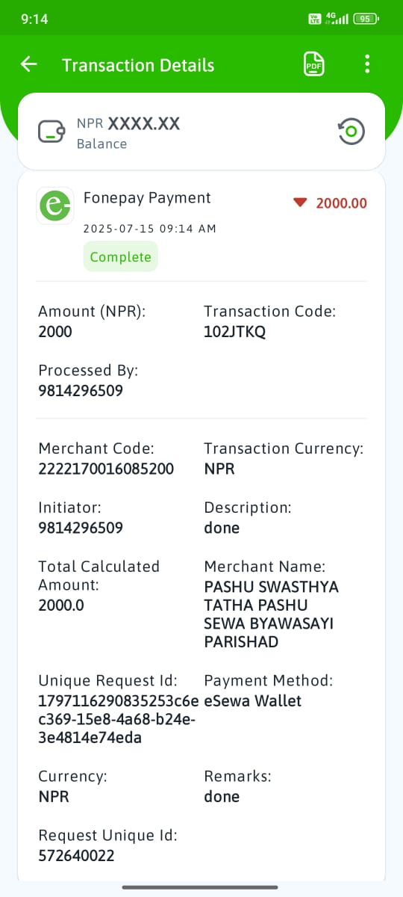Tap the red down arrow beside 2000.00
The height and width of the screenshot is (897, 403).
click(x=300, y=203)
